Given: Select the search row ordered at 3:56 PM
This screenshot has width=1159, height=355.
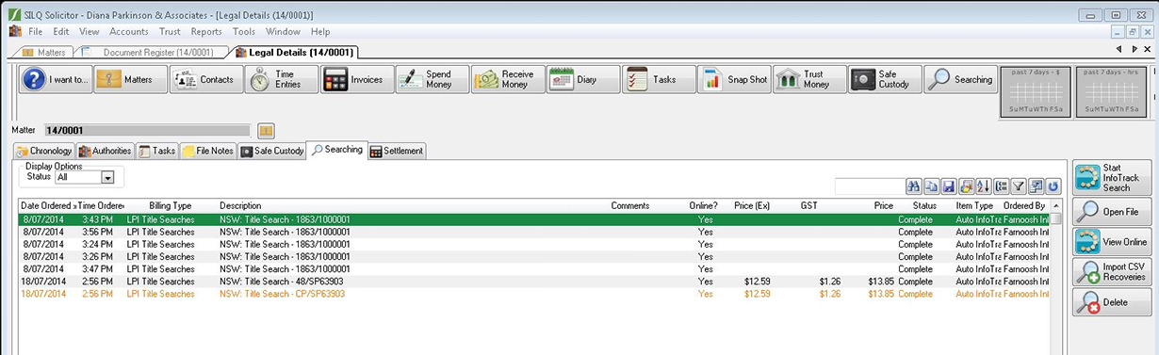Looking at the screenshot, I should (x=533, y=232).
